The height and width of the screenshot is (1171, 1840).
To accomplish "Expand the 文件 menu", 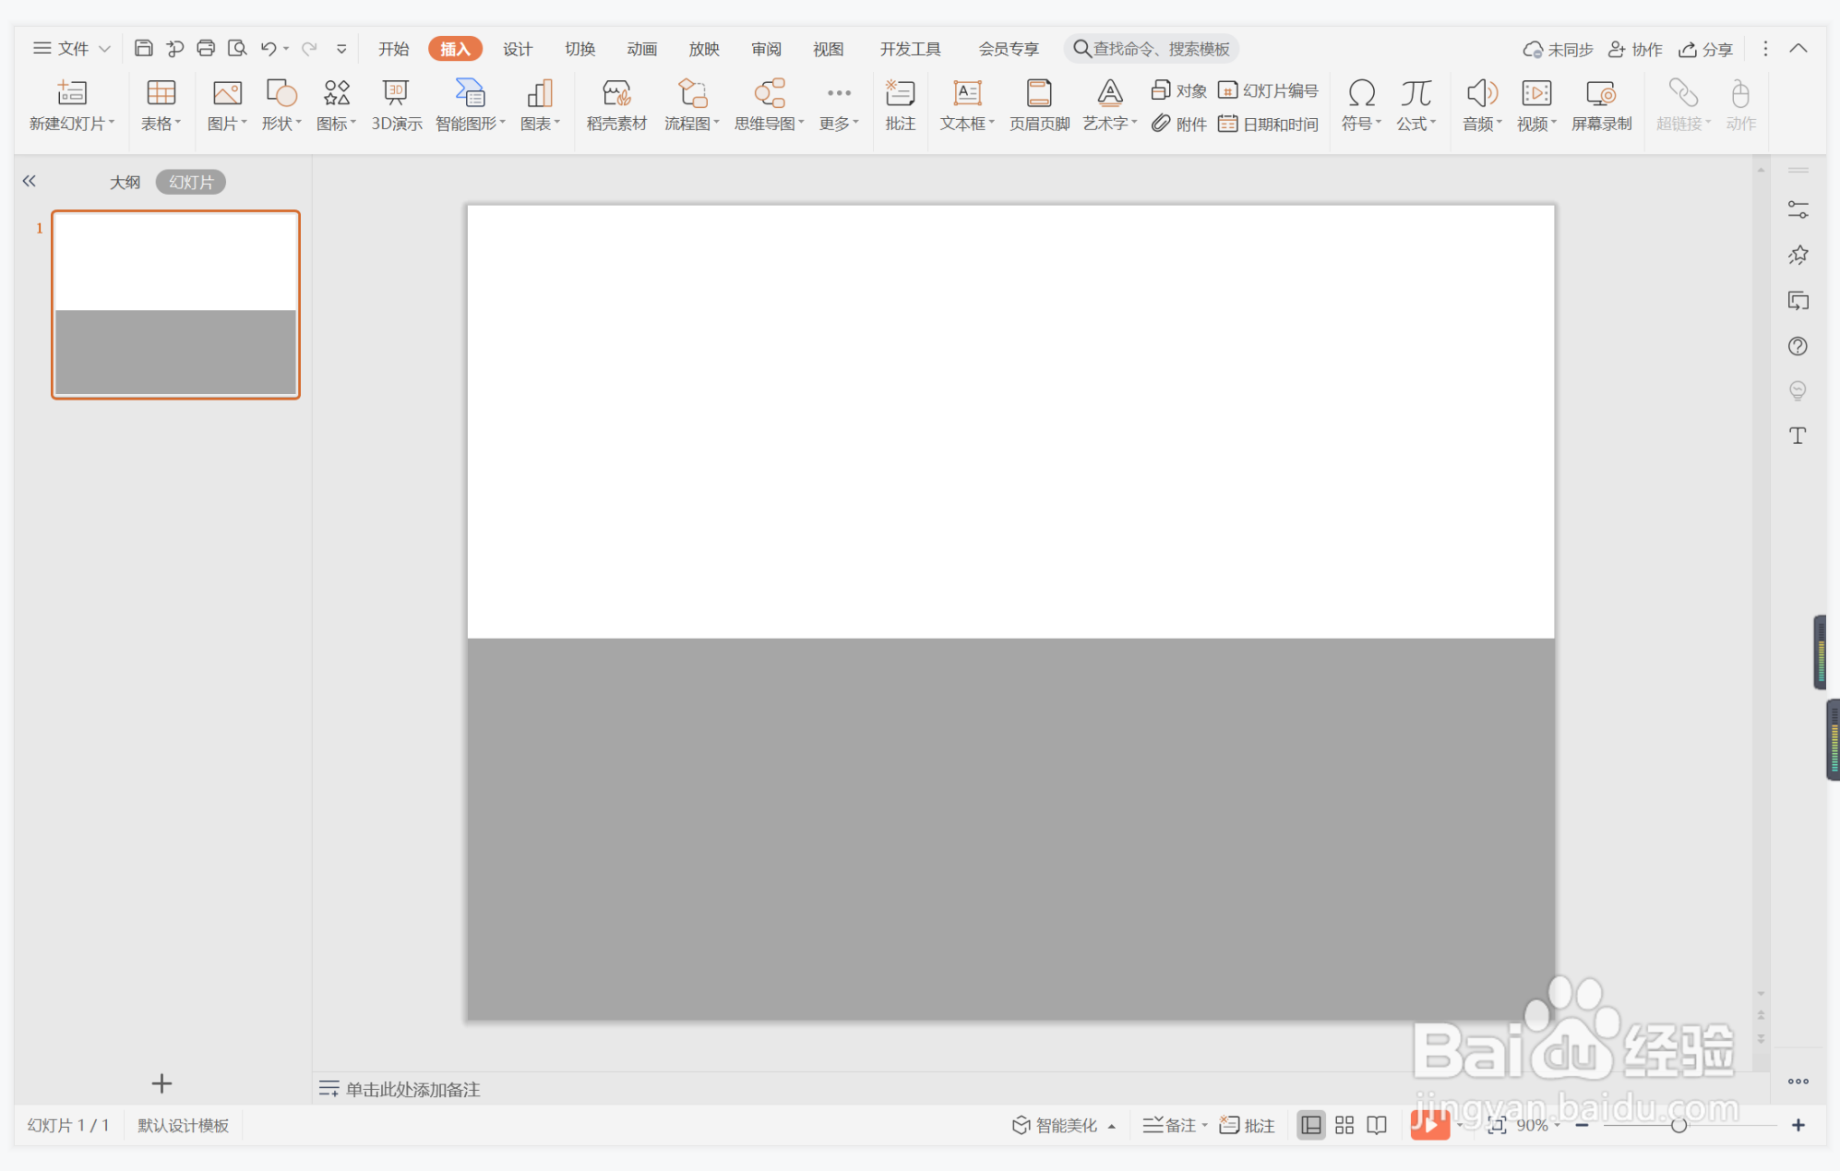I will pyautogui.click(x=72, y=49).
